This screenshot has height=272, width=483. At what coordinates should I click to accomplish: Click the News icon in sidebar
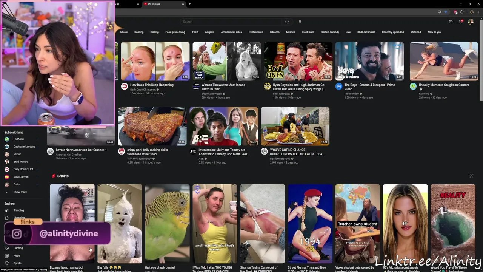point(7,256)
